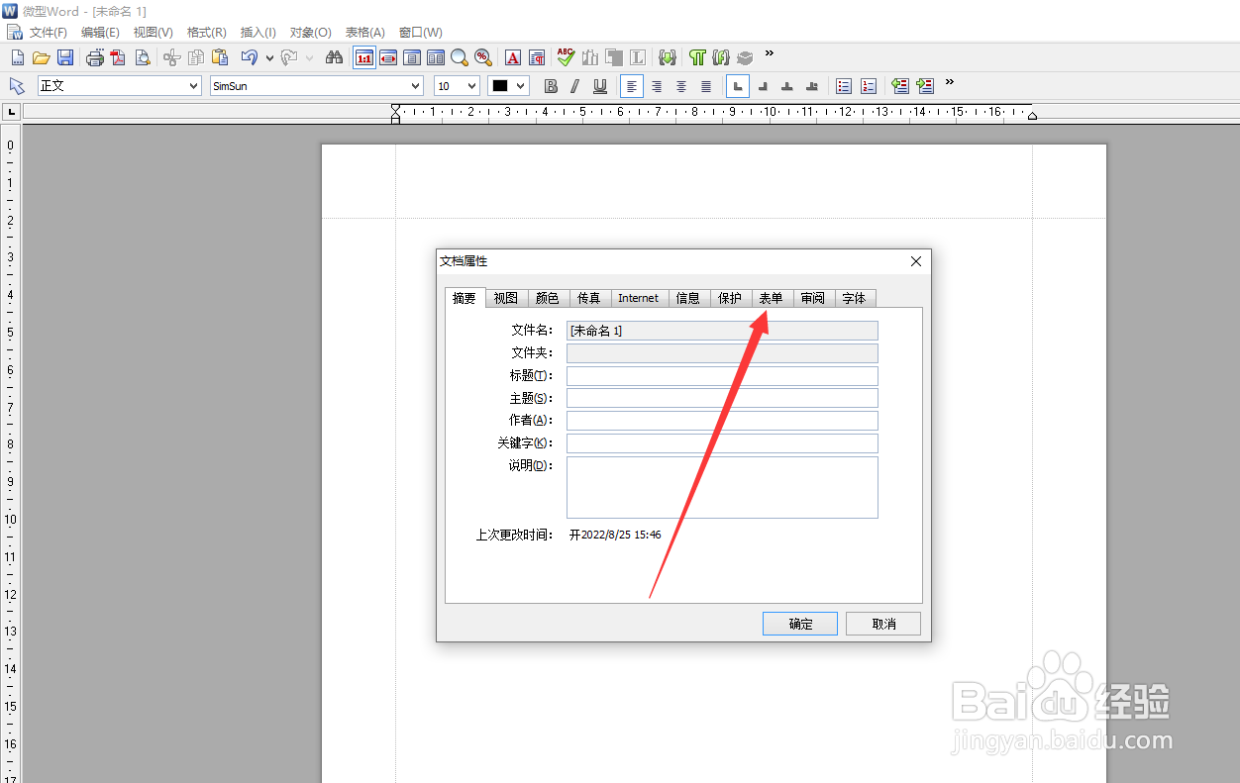The height and width of the screenshot is (783, 1240).
Task: Select the arrow pointer tool
Action: (17, 86)
